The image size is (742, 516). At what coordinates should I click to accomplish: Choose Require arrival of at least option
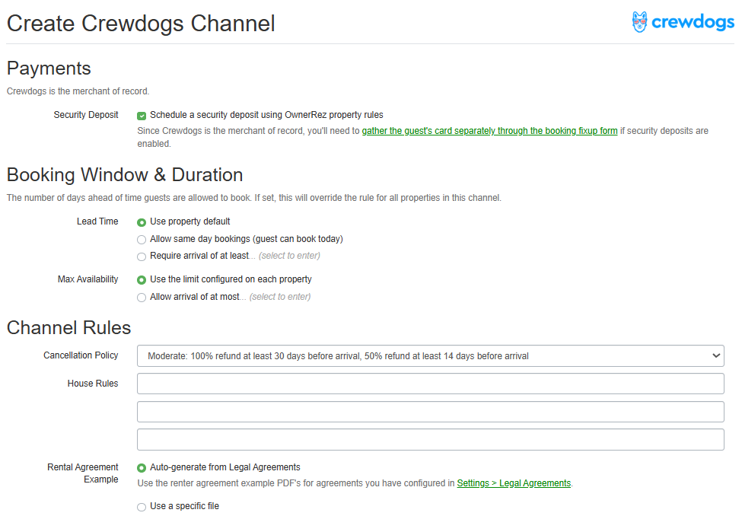[x=142, y=256]
